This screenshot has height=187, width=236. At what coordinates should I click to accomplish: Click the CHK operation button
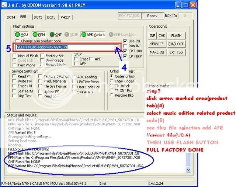(x=162, y=35)
